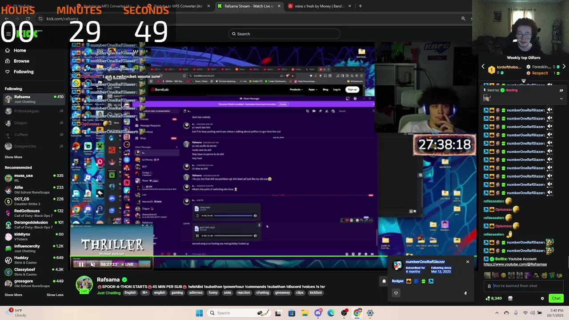Screen dimensions: 569x320
Task: Open File Explorer from the taskbar
Action: tap(305, 313)
